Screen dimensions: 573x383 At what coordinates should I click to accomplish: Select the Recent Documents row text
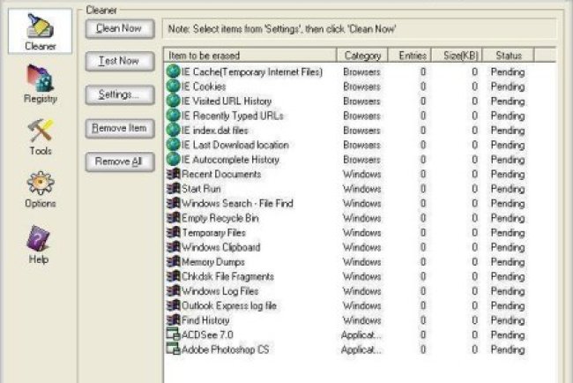[x=221, y=174]
